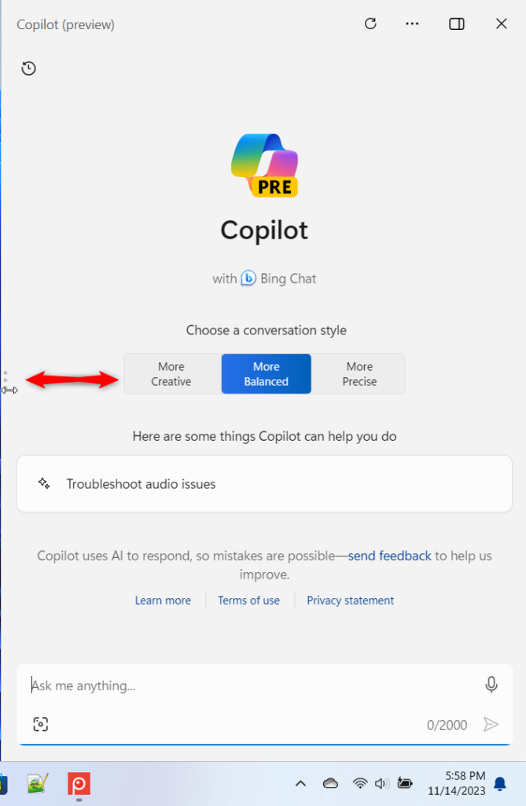
Task: Open the Terms of use link
Action: point(248,601)
